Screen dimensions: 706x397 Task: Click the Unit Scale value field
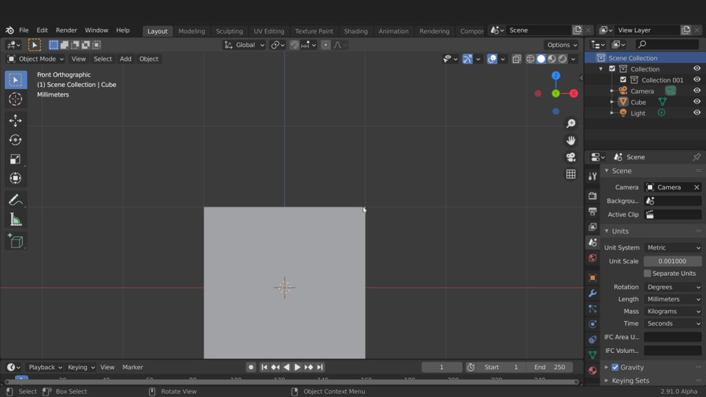coord(673,261)
